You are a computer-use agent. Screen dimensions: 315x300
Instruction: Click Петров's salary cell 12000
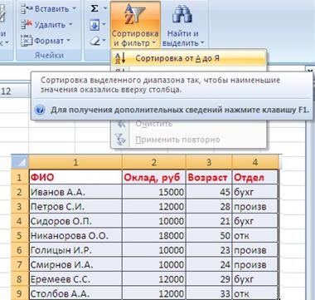point(154,206)
